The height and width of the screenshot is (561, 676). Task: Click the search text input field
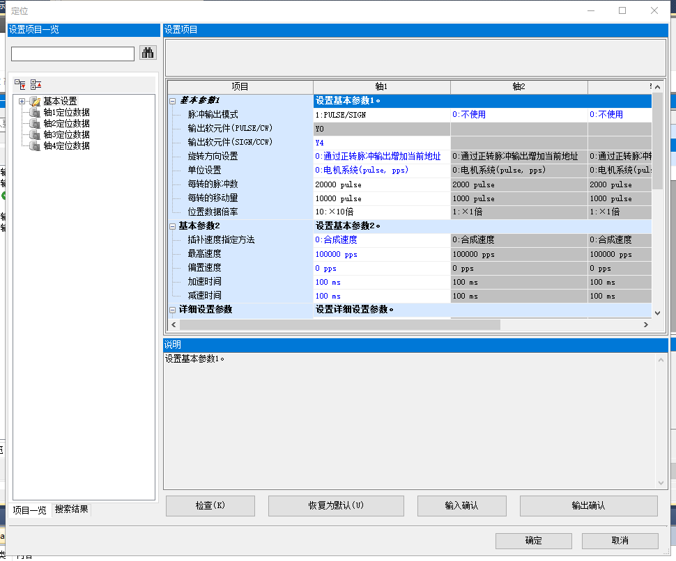pos(72,54)
